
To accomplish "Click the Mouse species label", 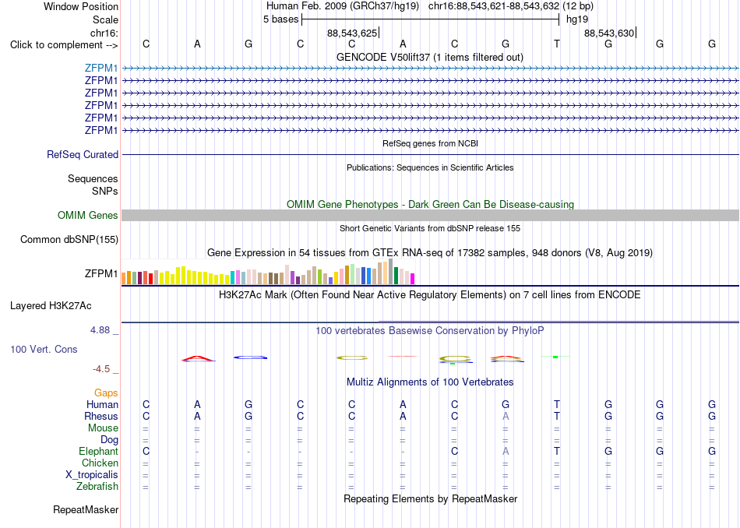I will tap(103, 428).
